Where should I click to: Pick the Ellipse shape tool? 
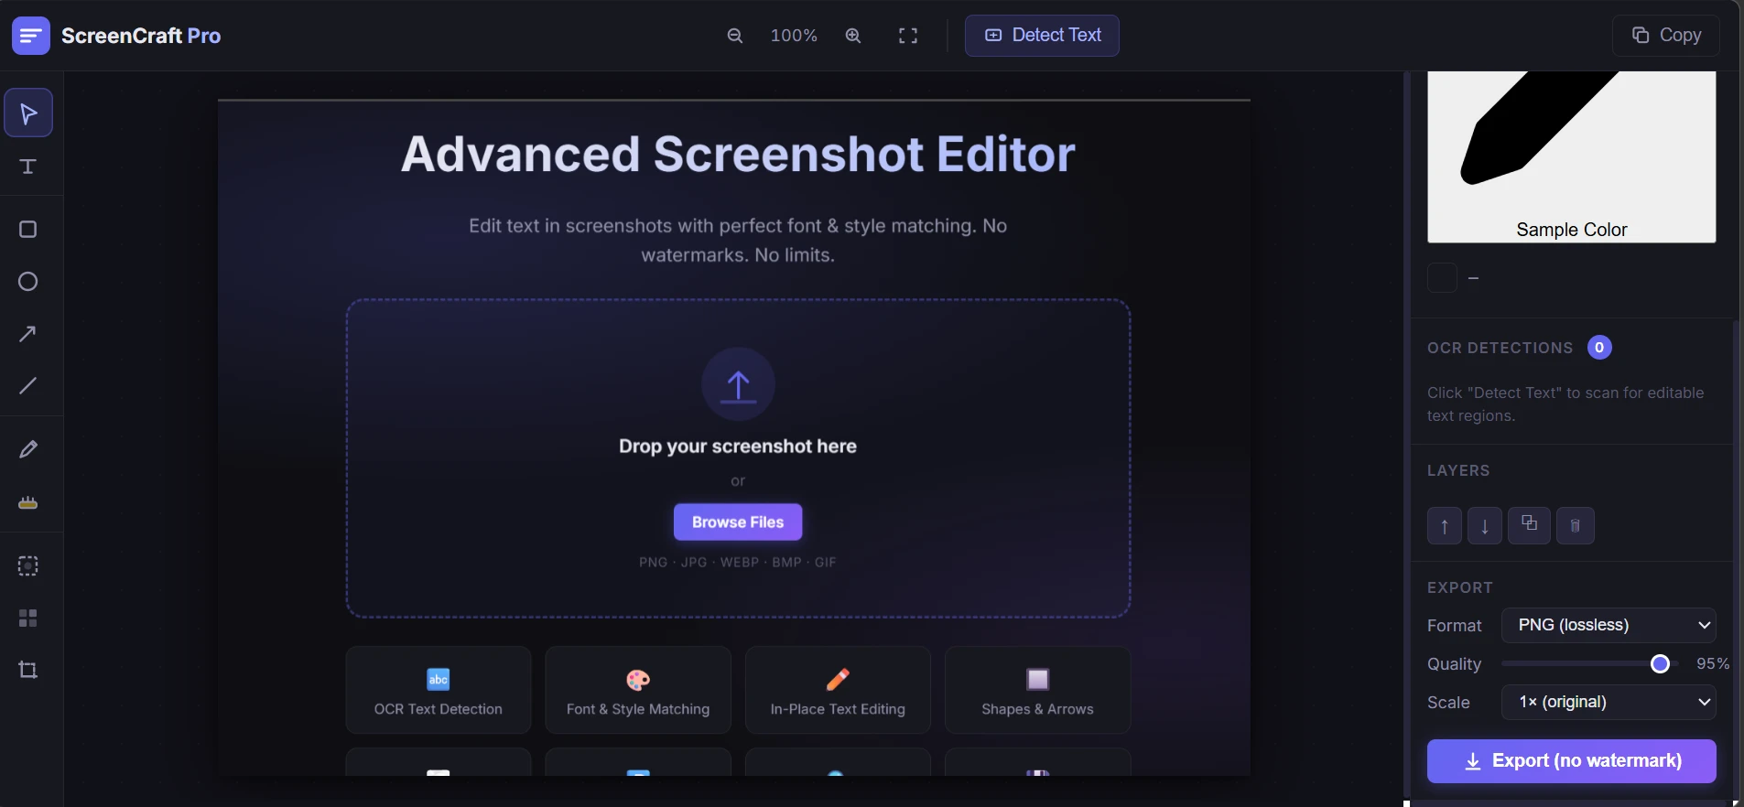tap(28, 282)
